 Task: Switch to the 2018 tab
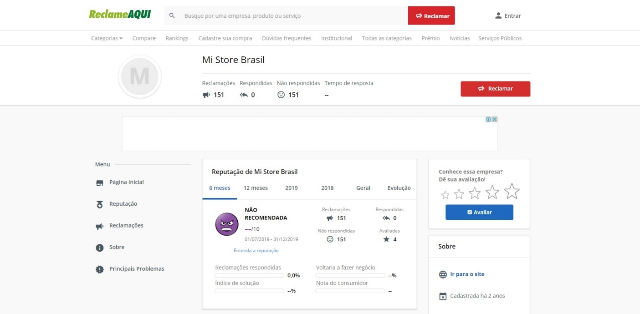[x=328, y=188]
